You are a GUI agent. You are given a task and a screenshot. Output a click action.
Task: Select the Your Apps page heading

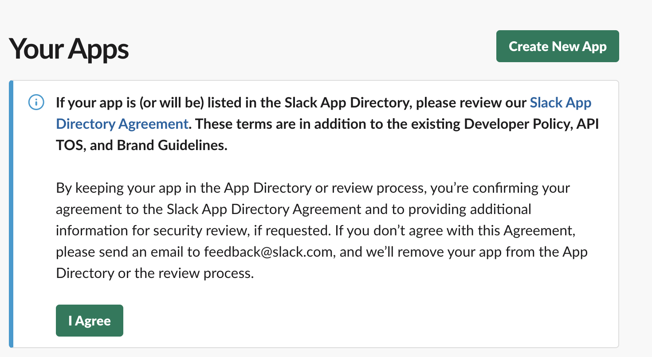pos(69,48)
